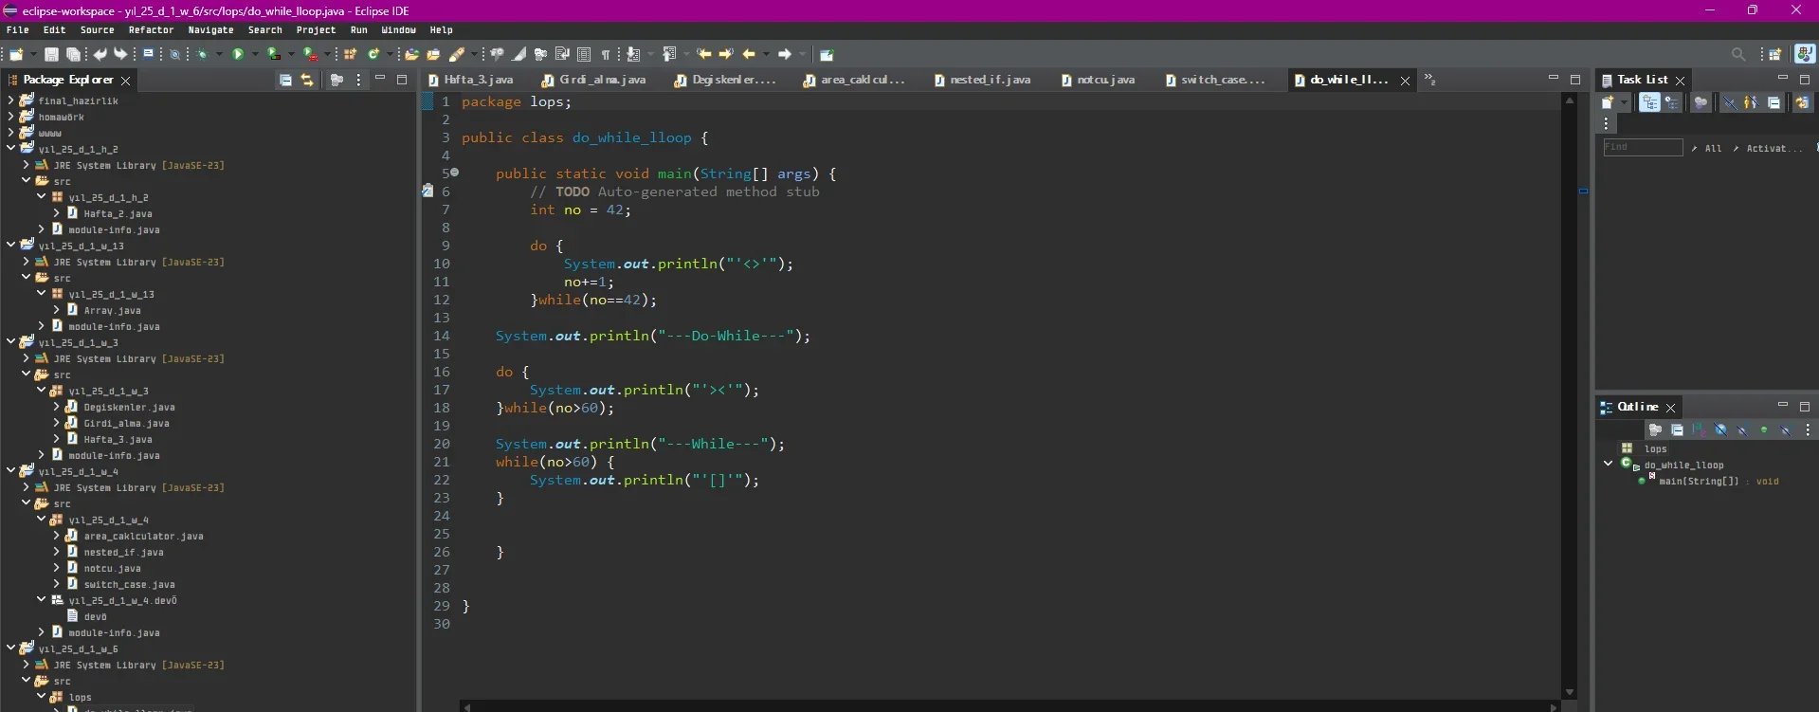Screen dimensions: 1819x712
Task: Click the Debug bug icon in toolbar
Action: tap(202, 54)
